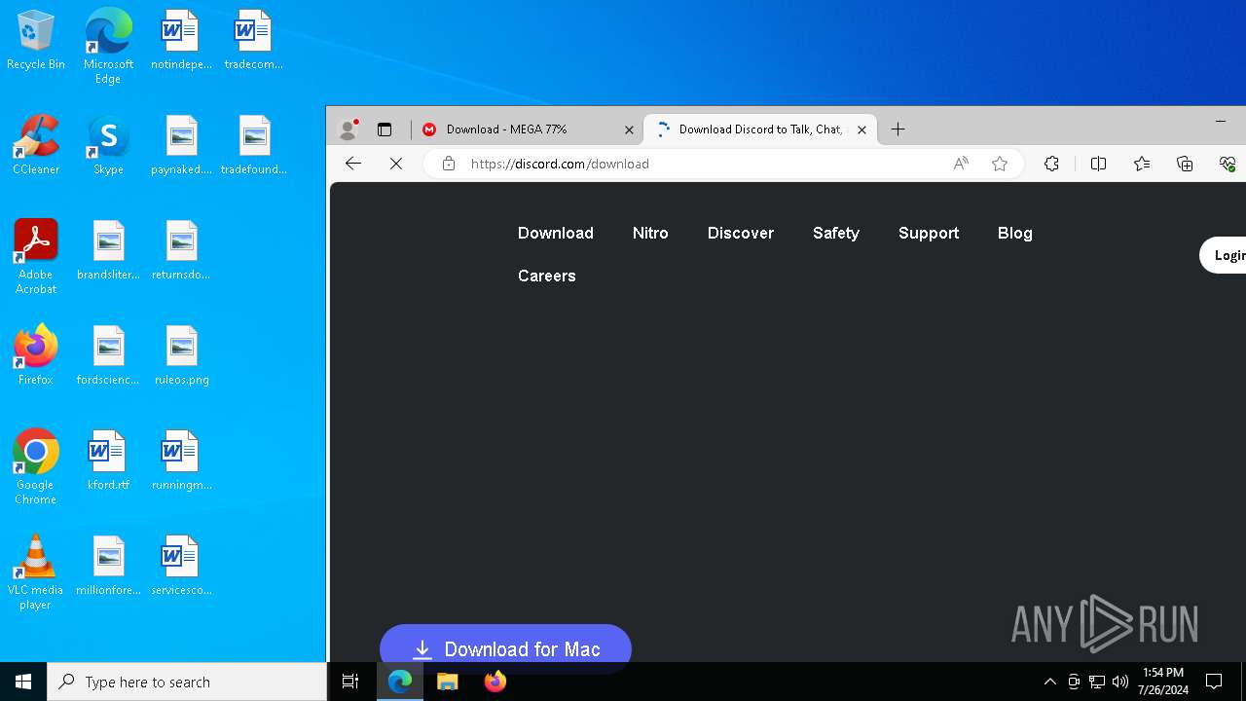
Task: Click the Download for Mac button
Action: point(505,648)
